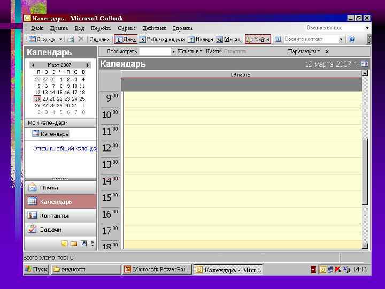Switch to Microsoft PowerPoint taskbar button
This screenshot has width=385, height=289.
157,269
